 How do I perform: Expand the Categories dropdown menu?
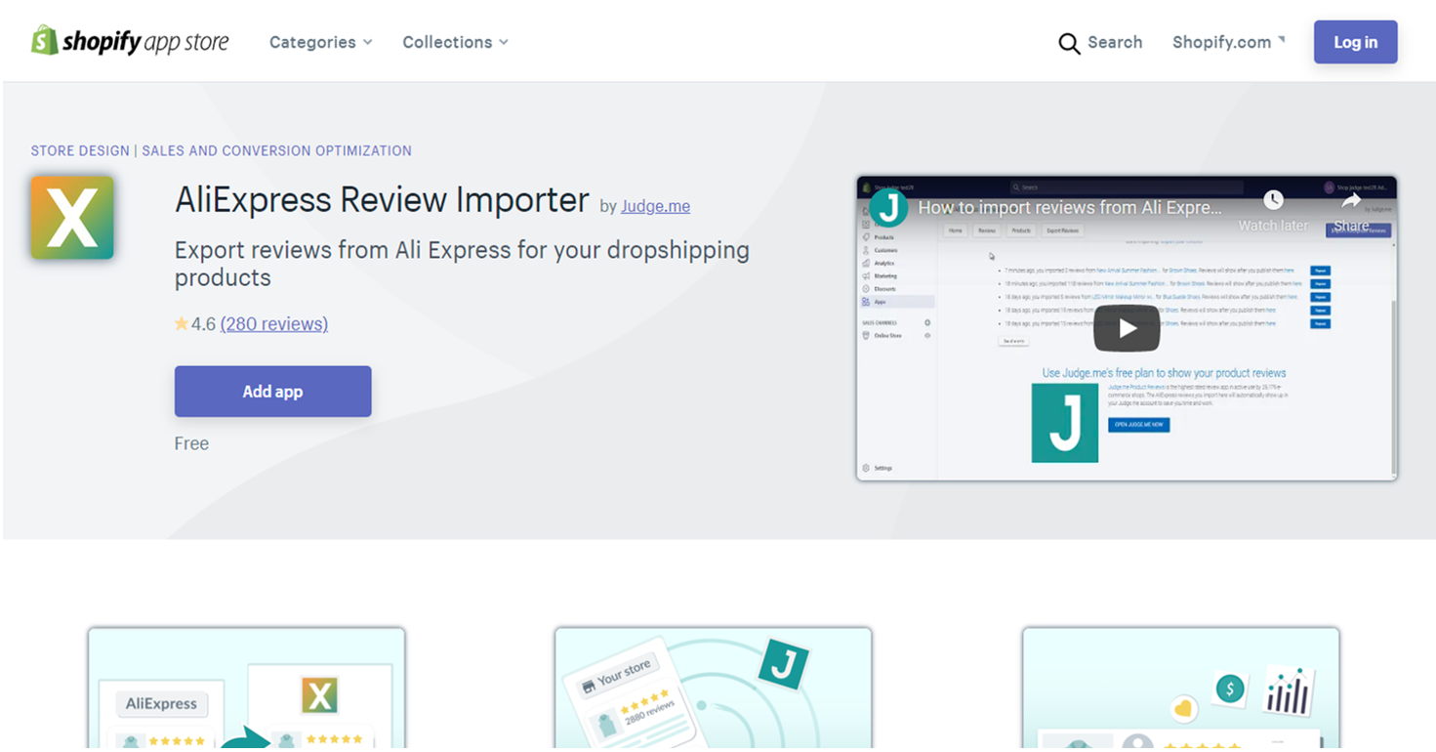point(320,42)
